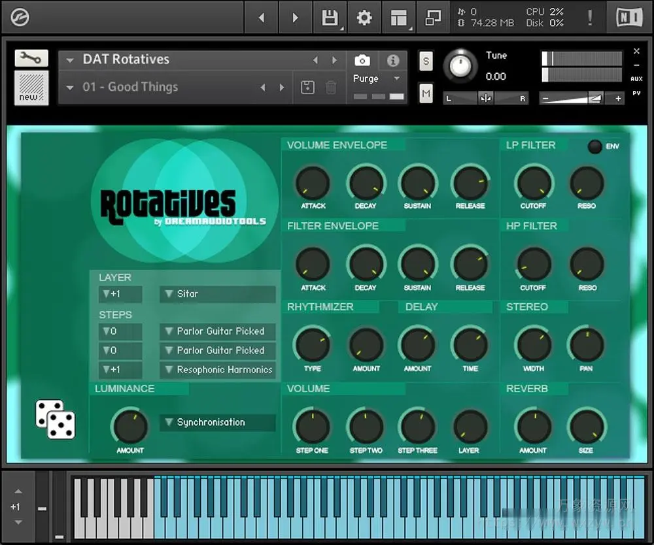
Task: Open Kontakt options with the gear icon
Action: pyautogui.click(x=364, y=18)
